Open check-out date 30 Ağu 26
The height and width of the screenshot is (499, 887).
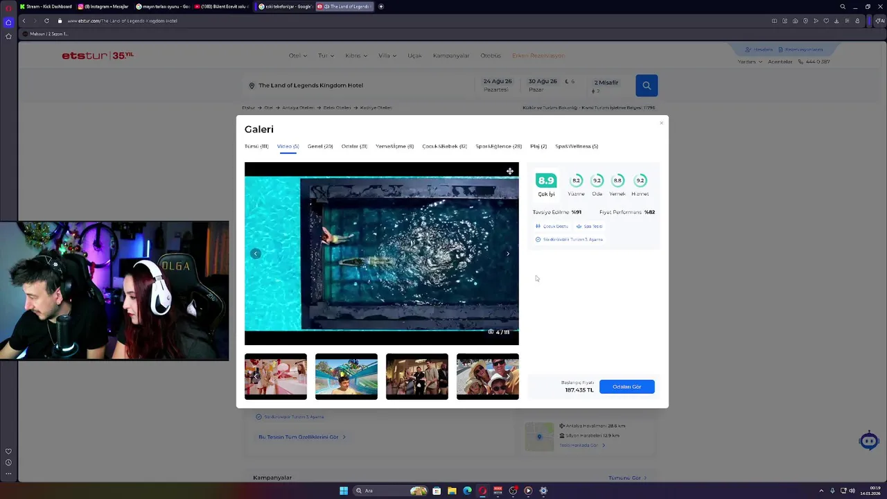click(543, 85)
